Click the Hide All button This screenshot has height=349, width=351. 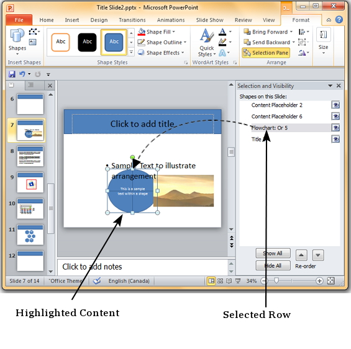[x=273, y=265]
